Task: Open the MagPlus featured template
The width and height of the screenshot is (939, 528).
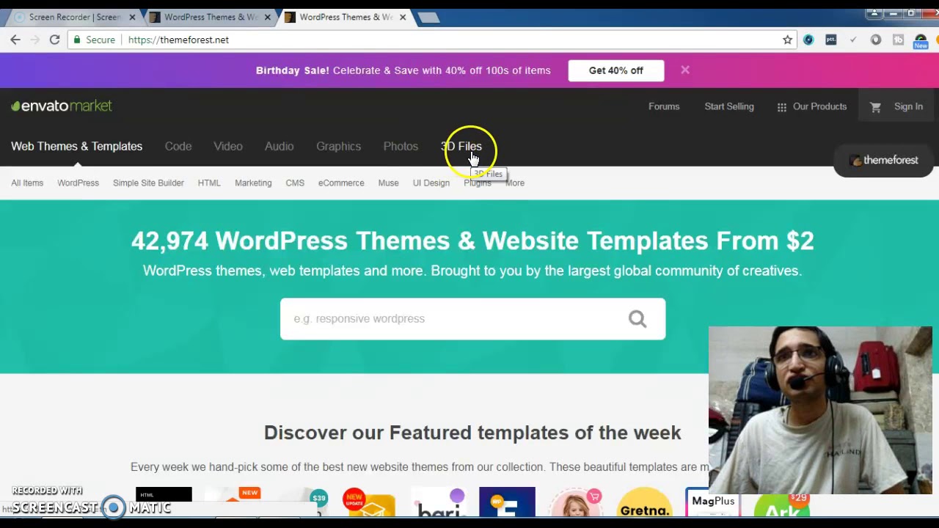Action: tap(713, 502)
